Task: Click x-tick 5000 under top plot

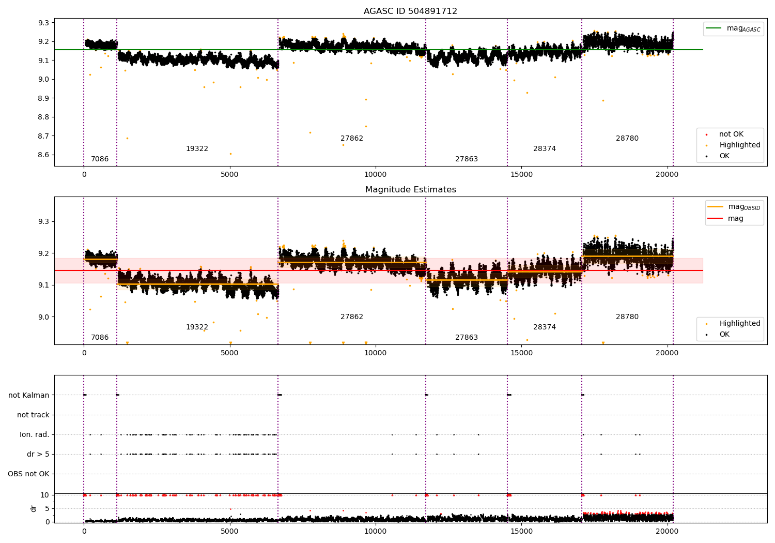Action: pyautogui.click(x=229, y=175)
